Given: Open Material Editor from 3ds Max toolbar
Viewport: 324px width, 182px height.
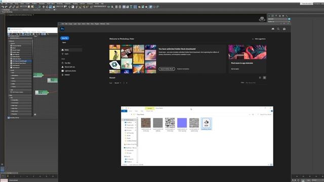Looking at the screenshot, I should click(x=135, y=7).
